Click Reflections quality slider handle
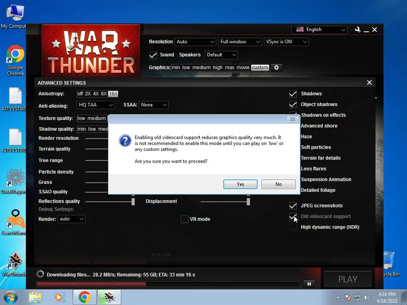Screen dimensions: 407x305 133,201
